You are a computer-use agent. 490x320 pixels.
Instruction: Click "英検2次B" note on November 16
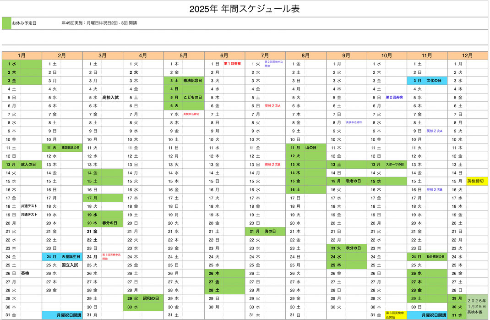pyautogui.click(x=435, y=189)
